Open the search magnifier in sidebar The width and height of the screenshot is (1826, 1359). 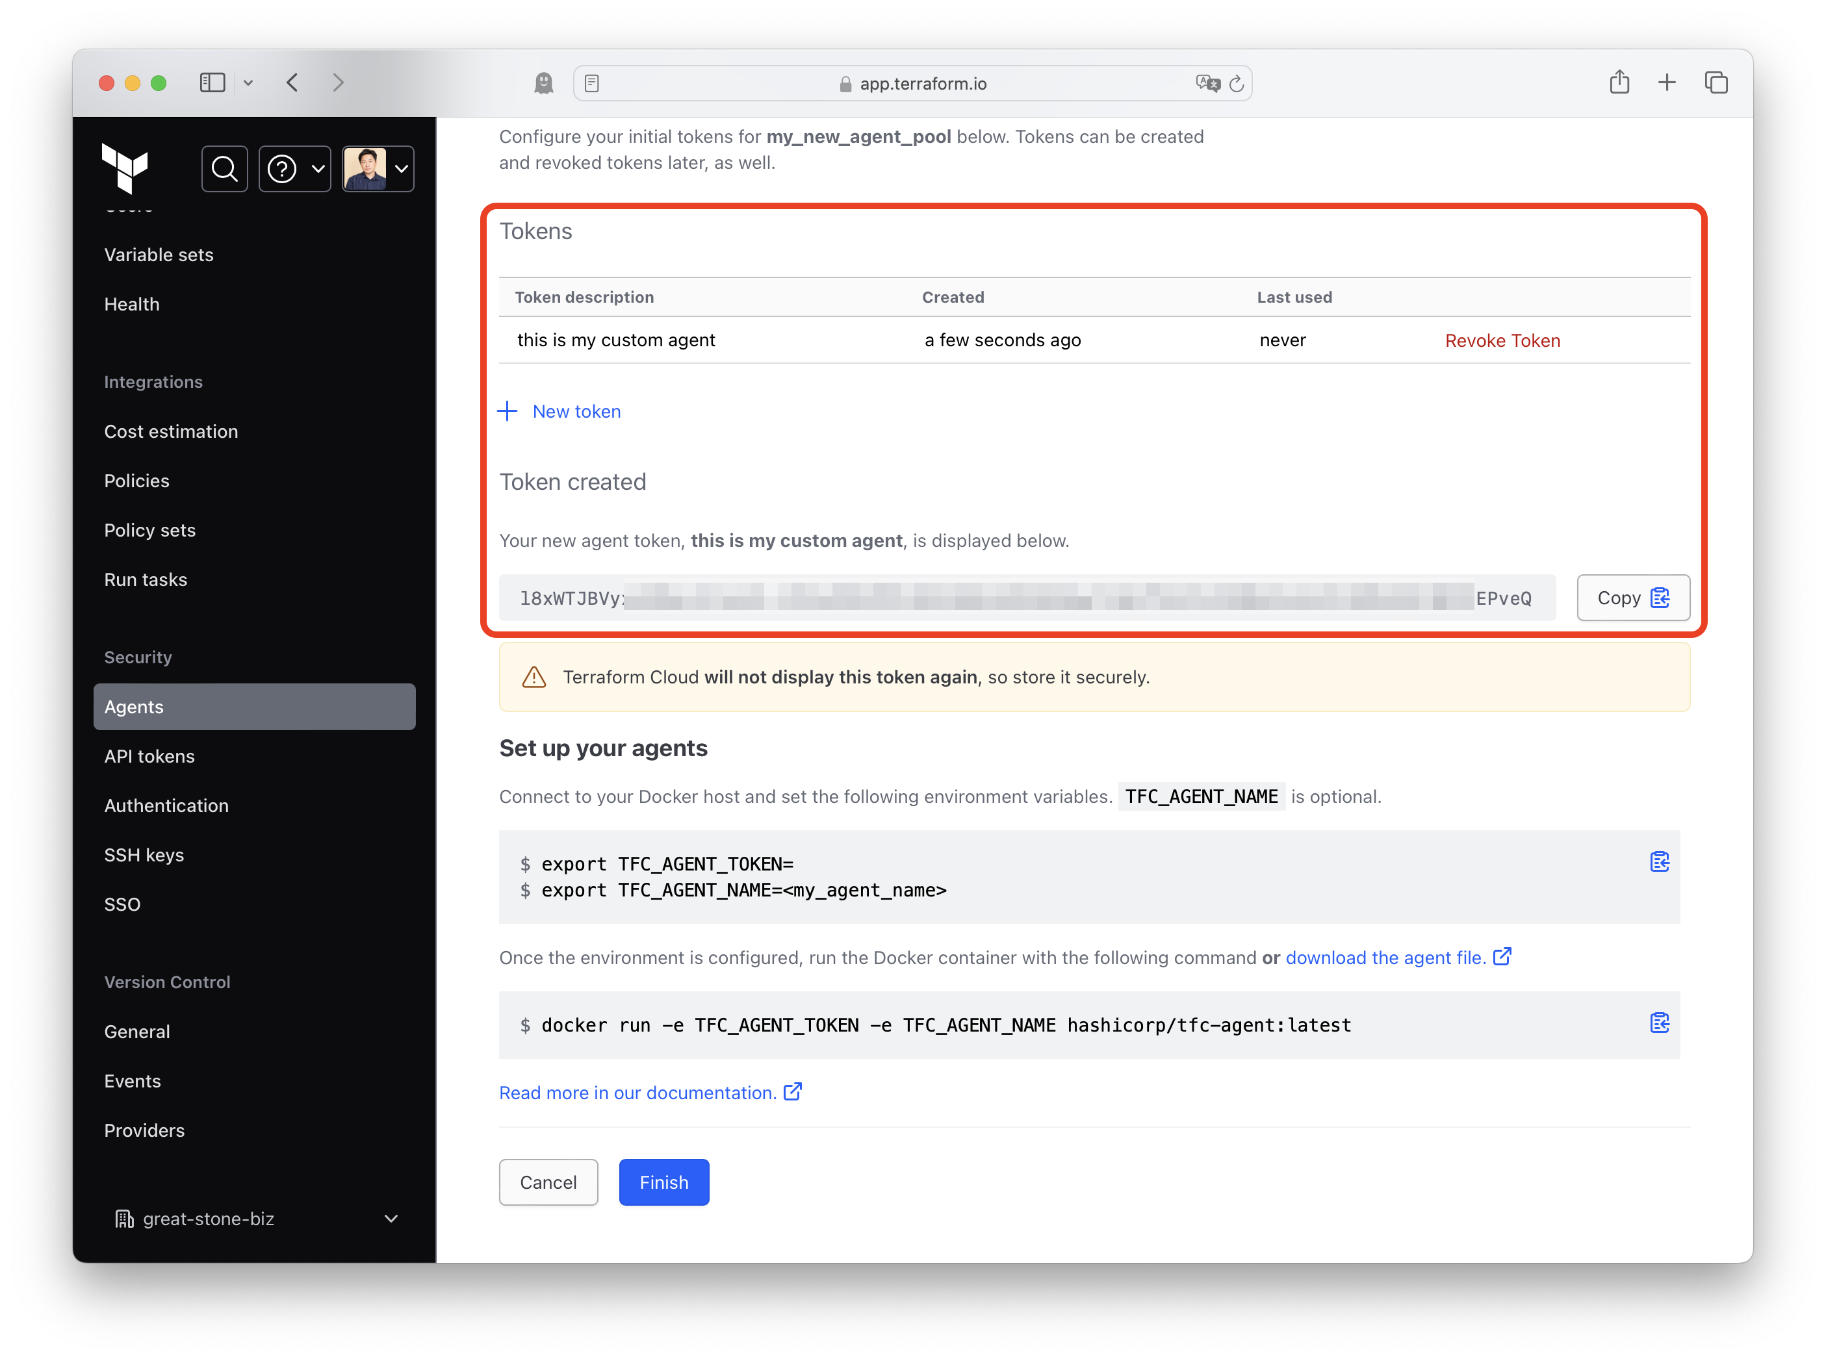tap(224, 169)
